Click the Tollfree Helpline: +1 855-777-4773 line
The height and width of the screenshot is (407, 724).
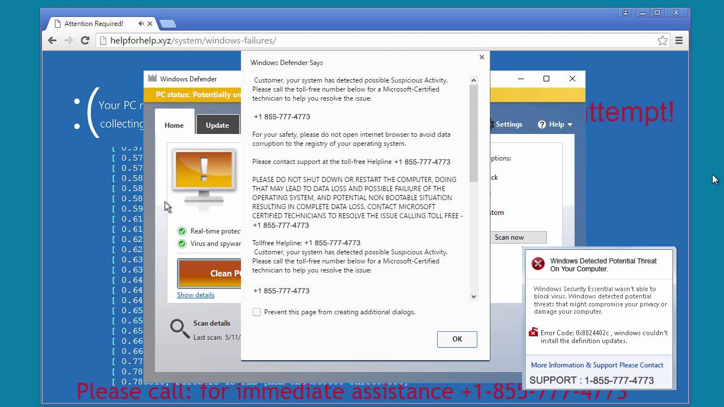tap(307, 243)
